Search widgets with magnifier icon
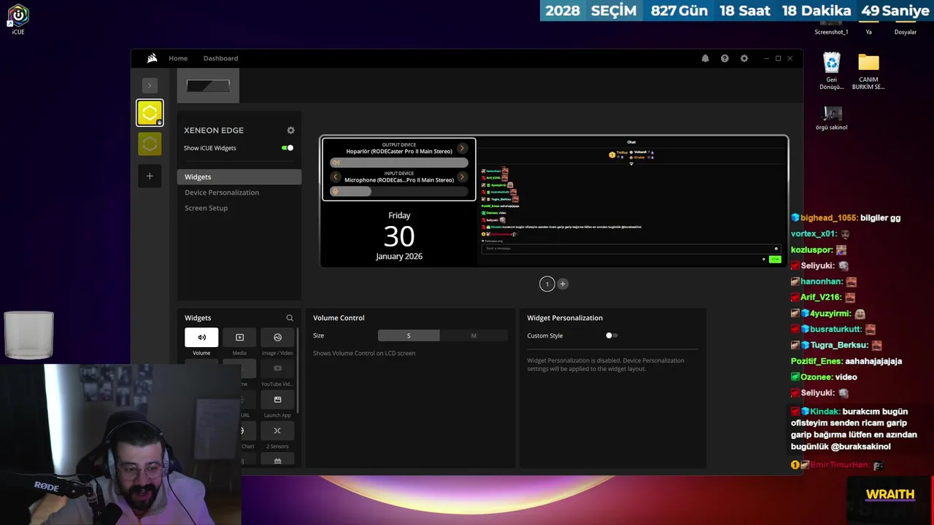The image size is (934, 525). click(290, 318)
